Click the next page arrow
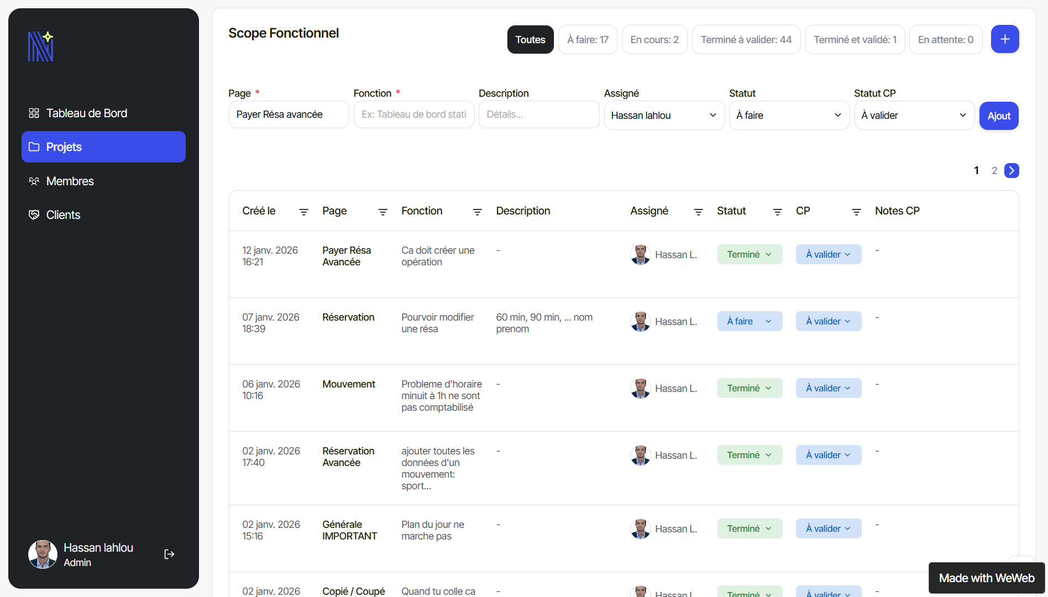This screenshot has height=597, width=1048. click(x=1012, y=170)
